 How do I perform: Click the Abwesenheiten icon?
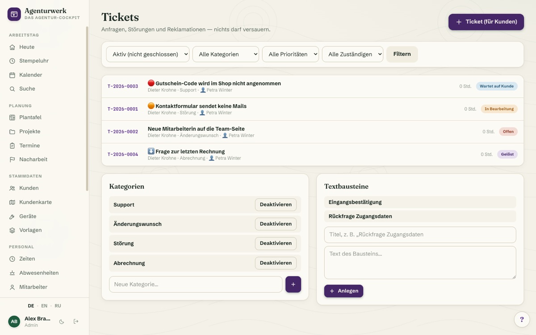(x=12, y=273)
